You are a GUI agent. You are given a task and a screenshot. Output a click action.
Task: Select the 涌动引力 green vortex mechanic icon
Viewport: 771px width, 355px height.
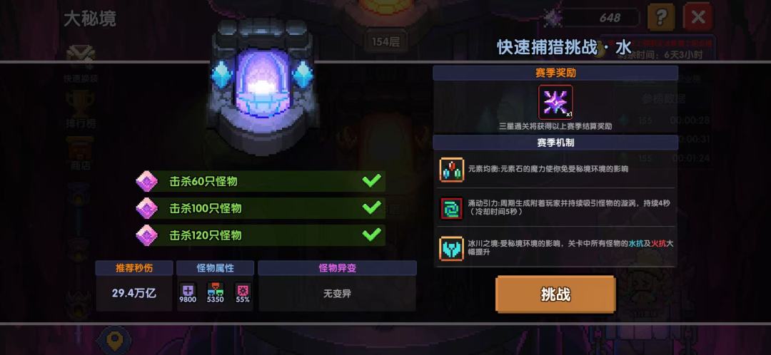(451, 208)
